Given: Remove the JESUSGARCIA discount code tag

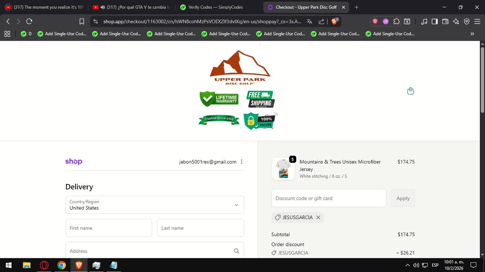Looking at the screenshot, I should click(x=318, y=217).
